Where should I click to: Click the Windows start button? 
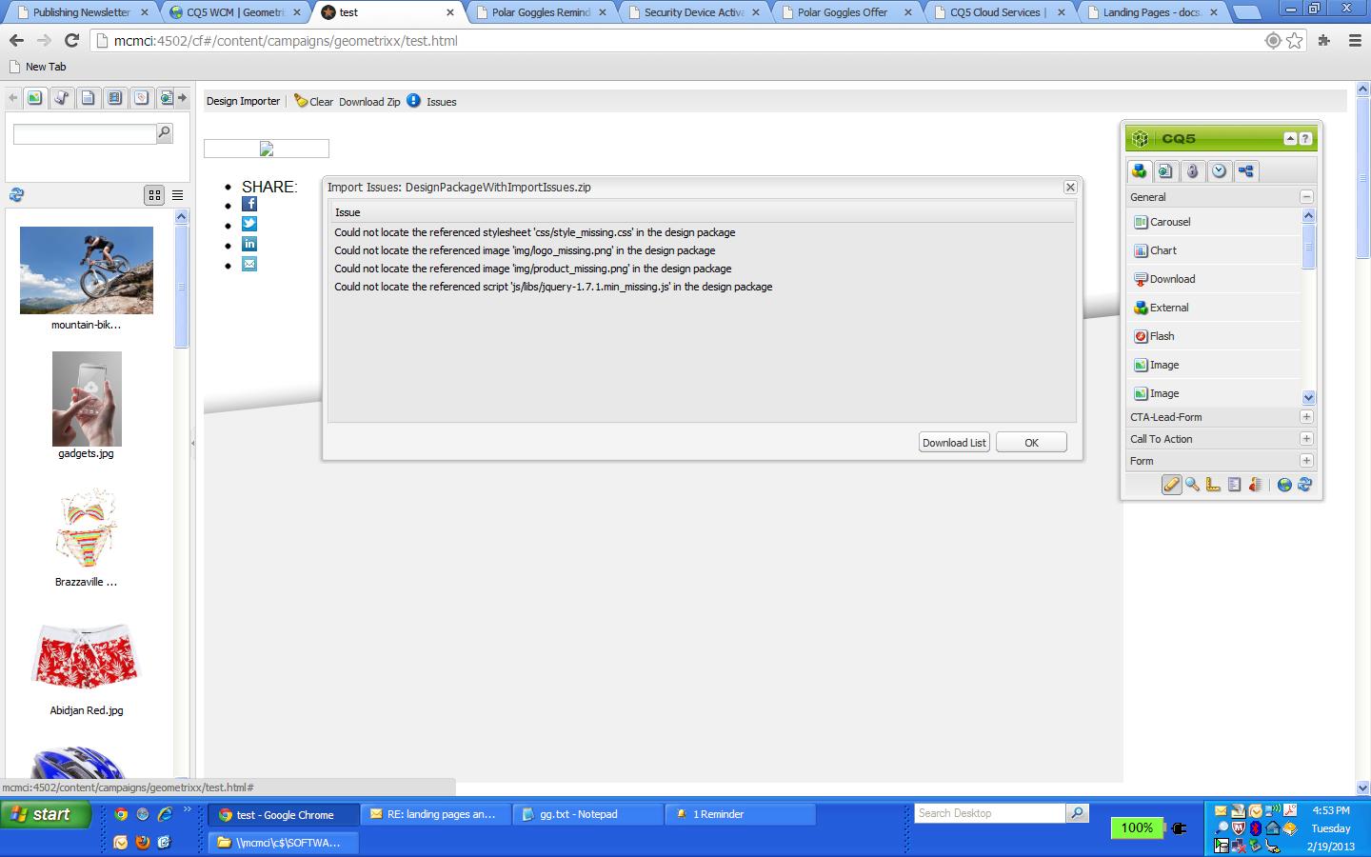tap(46, 814)
